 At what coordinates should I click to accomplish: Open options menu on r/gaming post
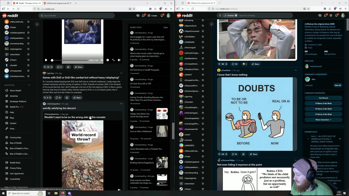click(x=121, y=73)
